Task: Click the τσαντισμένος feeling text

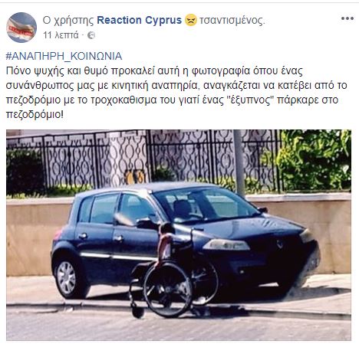Action: 232,20
